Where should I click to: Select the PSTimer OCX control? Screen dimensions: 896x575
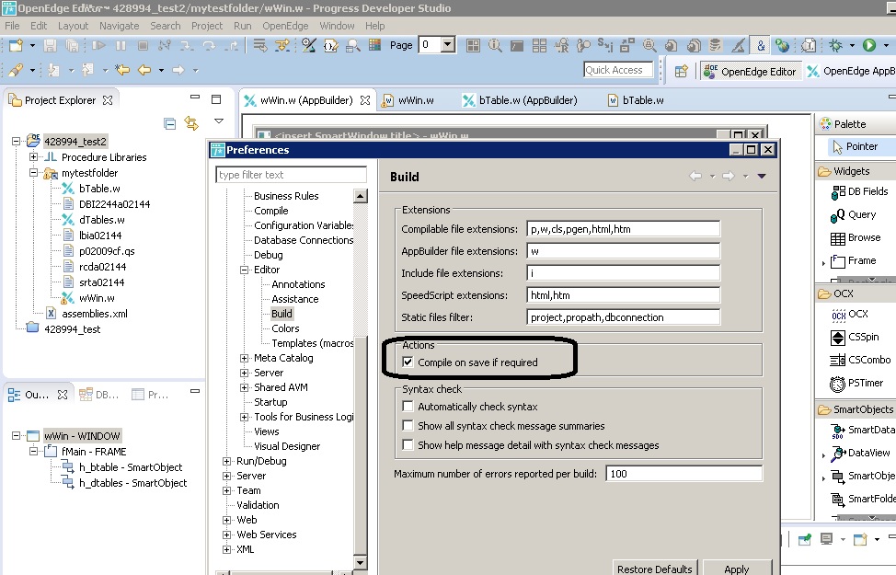point(856,382)
